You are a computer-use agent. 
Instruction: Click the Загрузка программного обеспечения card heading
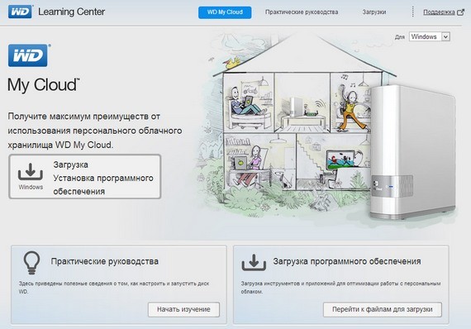tap(347, 261)
